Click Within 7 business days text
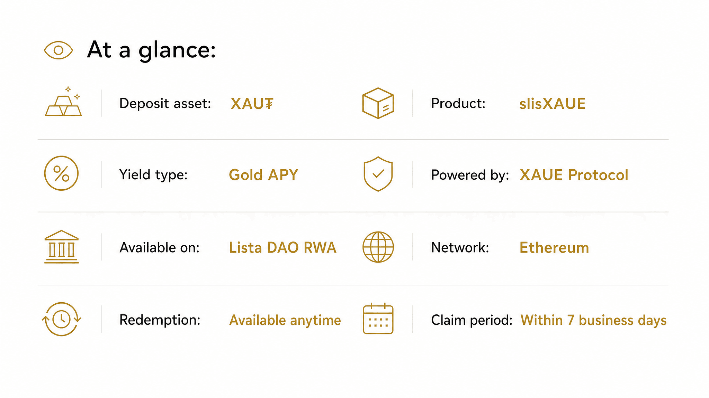The width and height of the screenshot is (709, 398). click(x=593, y=320)
